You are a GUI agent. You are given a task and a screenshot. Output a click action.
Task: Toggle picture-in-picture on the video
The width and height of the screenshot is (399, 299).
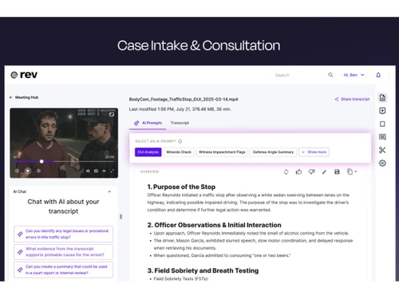112,114
